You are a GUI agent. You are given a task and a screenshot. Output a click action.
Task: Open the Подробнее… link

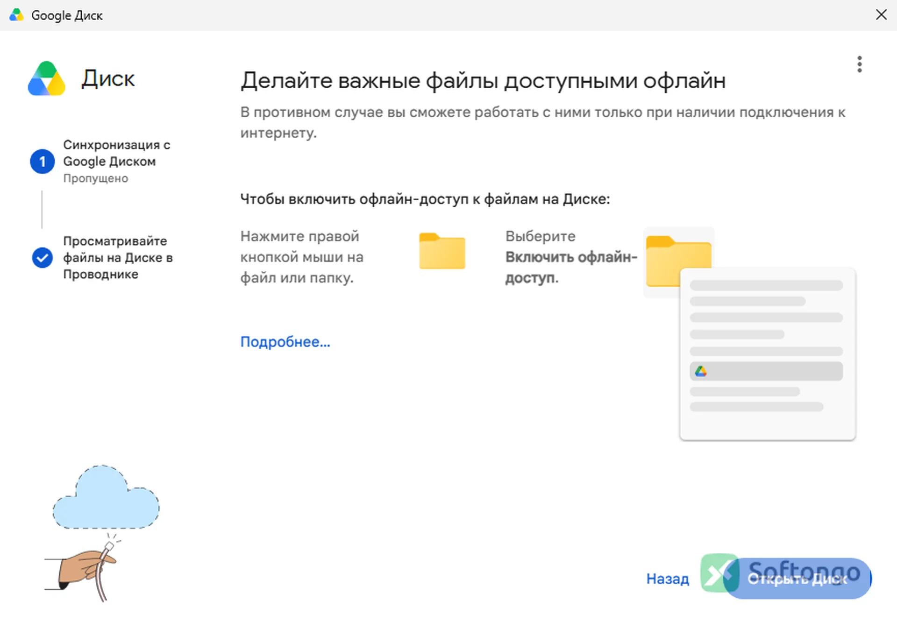click(285, 342)
